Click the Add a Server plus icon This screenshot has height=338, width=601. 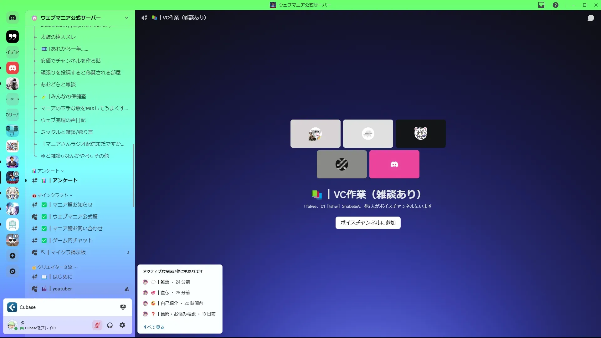tap(13, 256)
